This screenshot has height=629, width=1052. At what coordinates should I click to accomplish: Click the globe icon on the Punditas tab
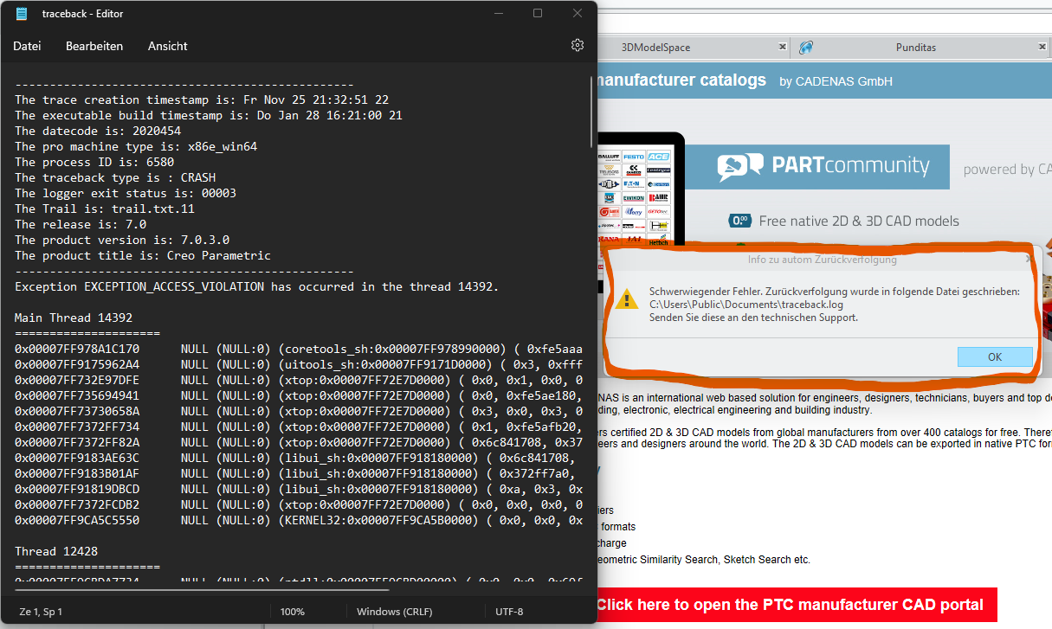pos(806,47)
